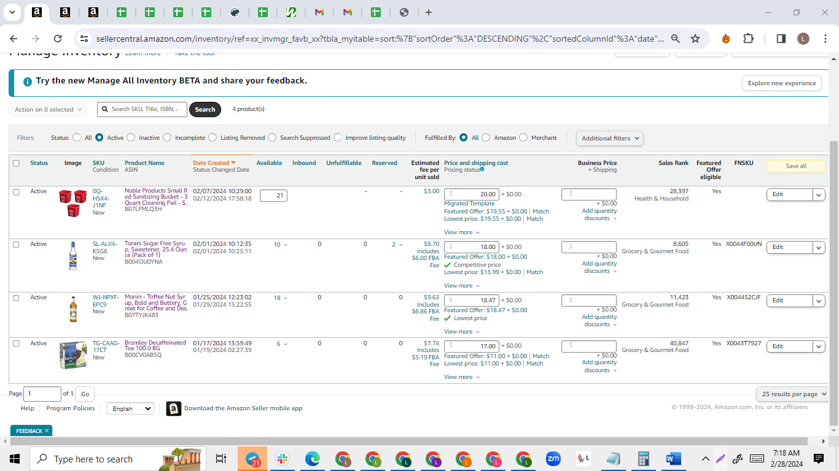Switch to the globe icon browser tab

click(x=404, y=12)
